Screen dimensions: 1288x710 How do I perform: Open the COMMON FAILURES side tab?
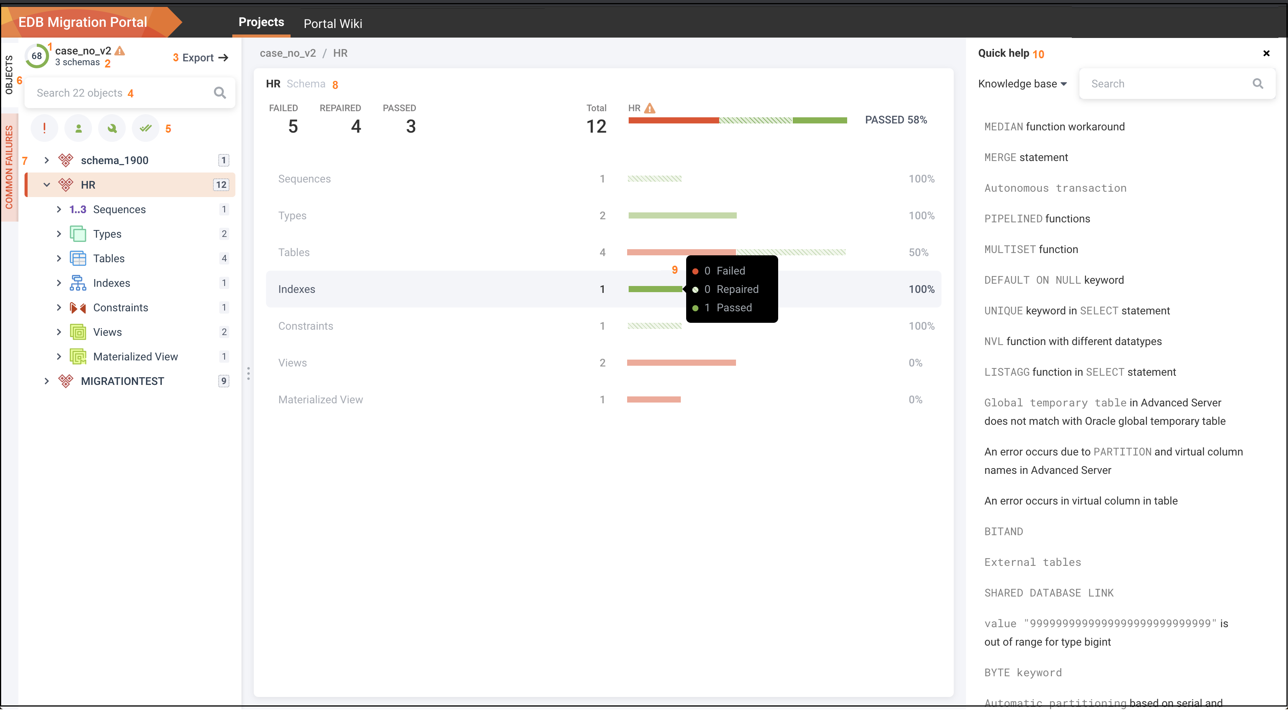point(9,168)
